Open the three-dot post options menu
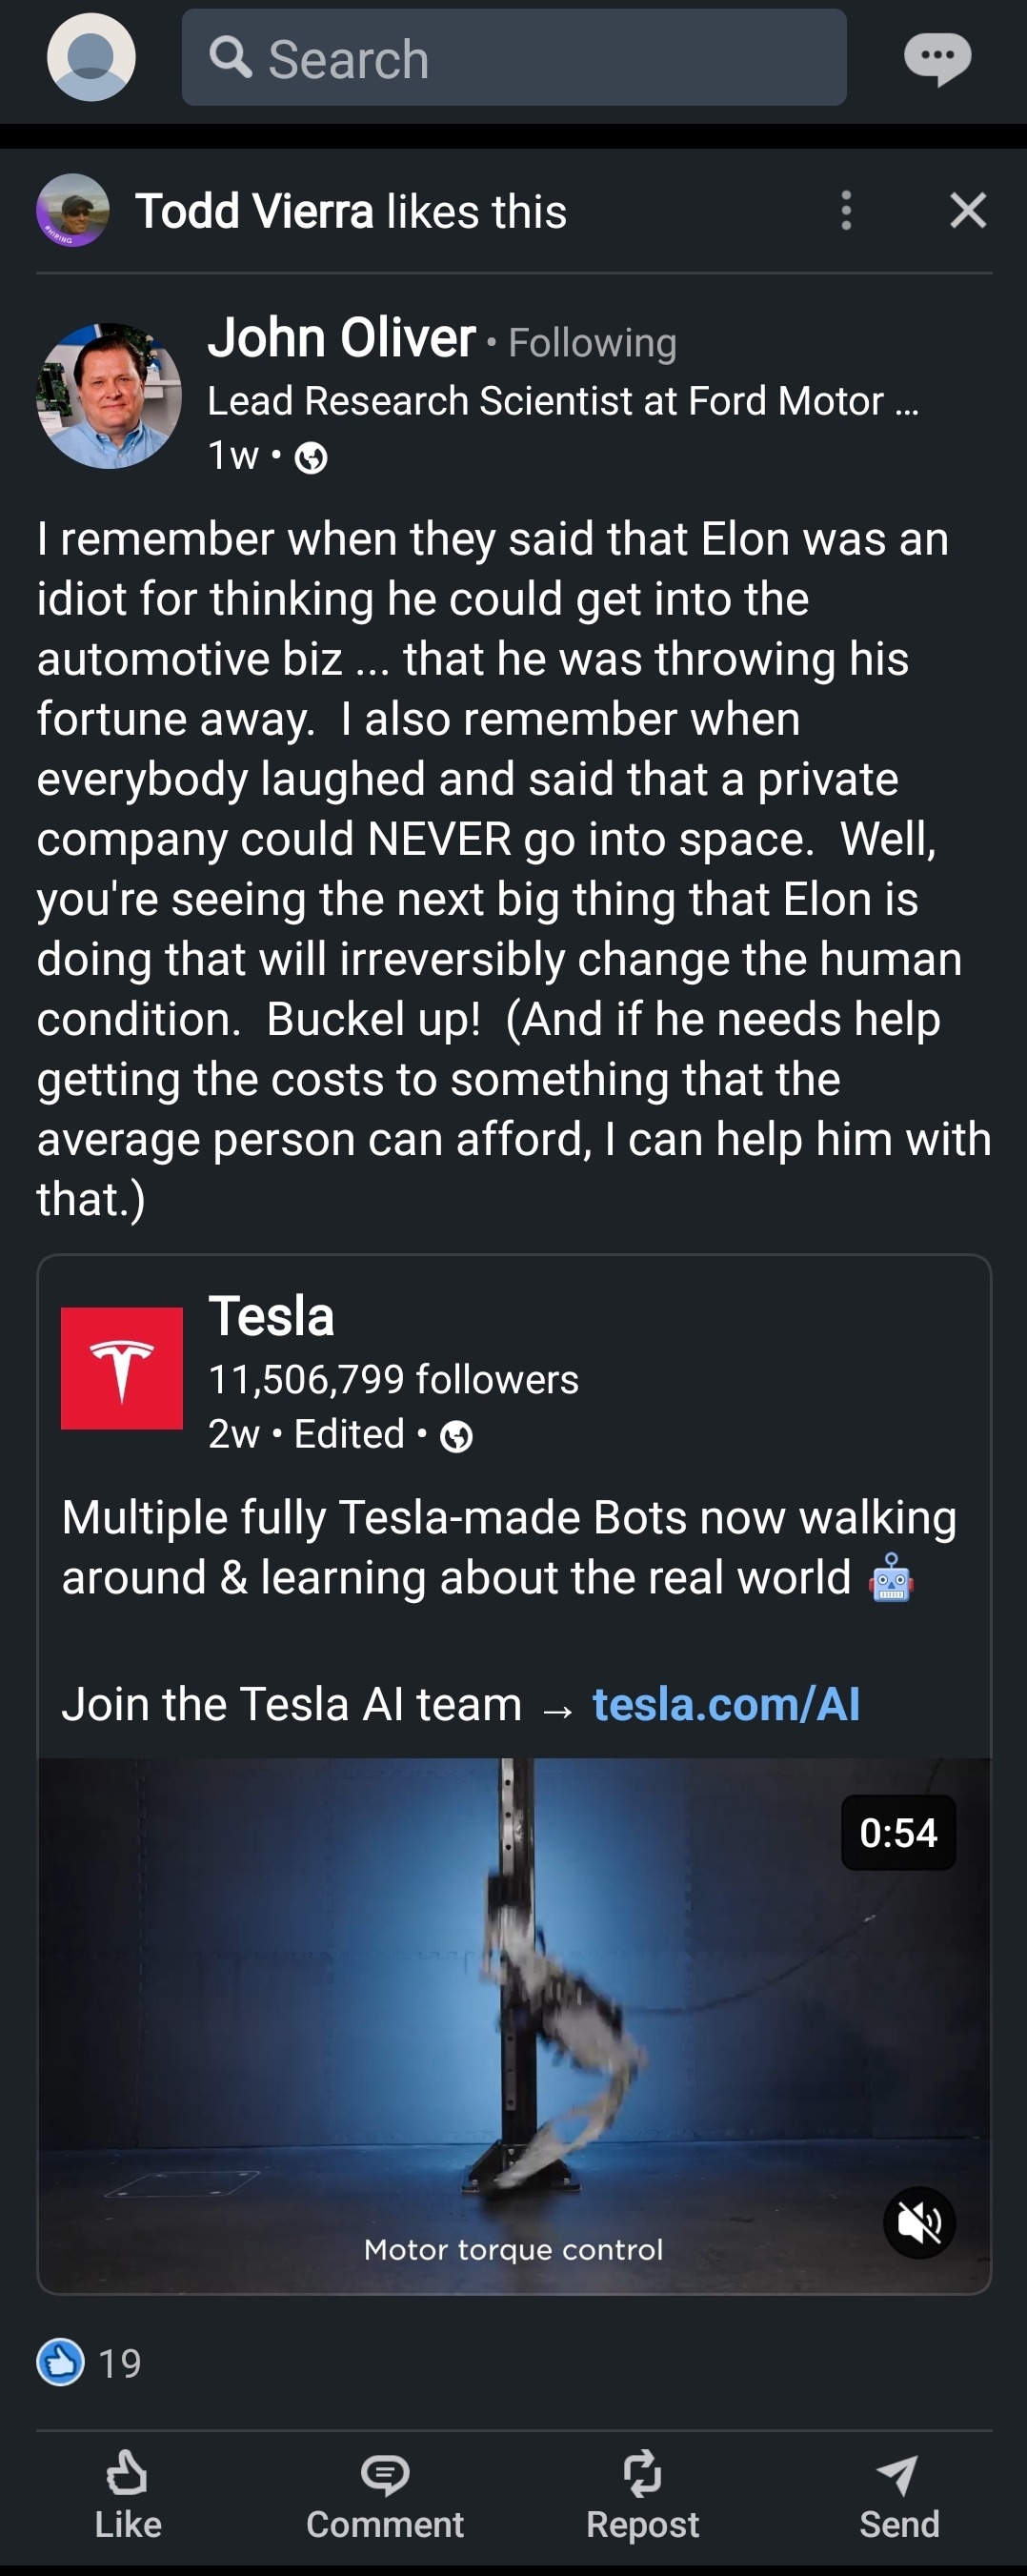This screenshot has width=1027, height=2576. pos(846,211)
